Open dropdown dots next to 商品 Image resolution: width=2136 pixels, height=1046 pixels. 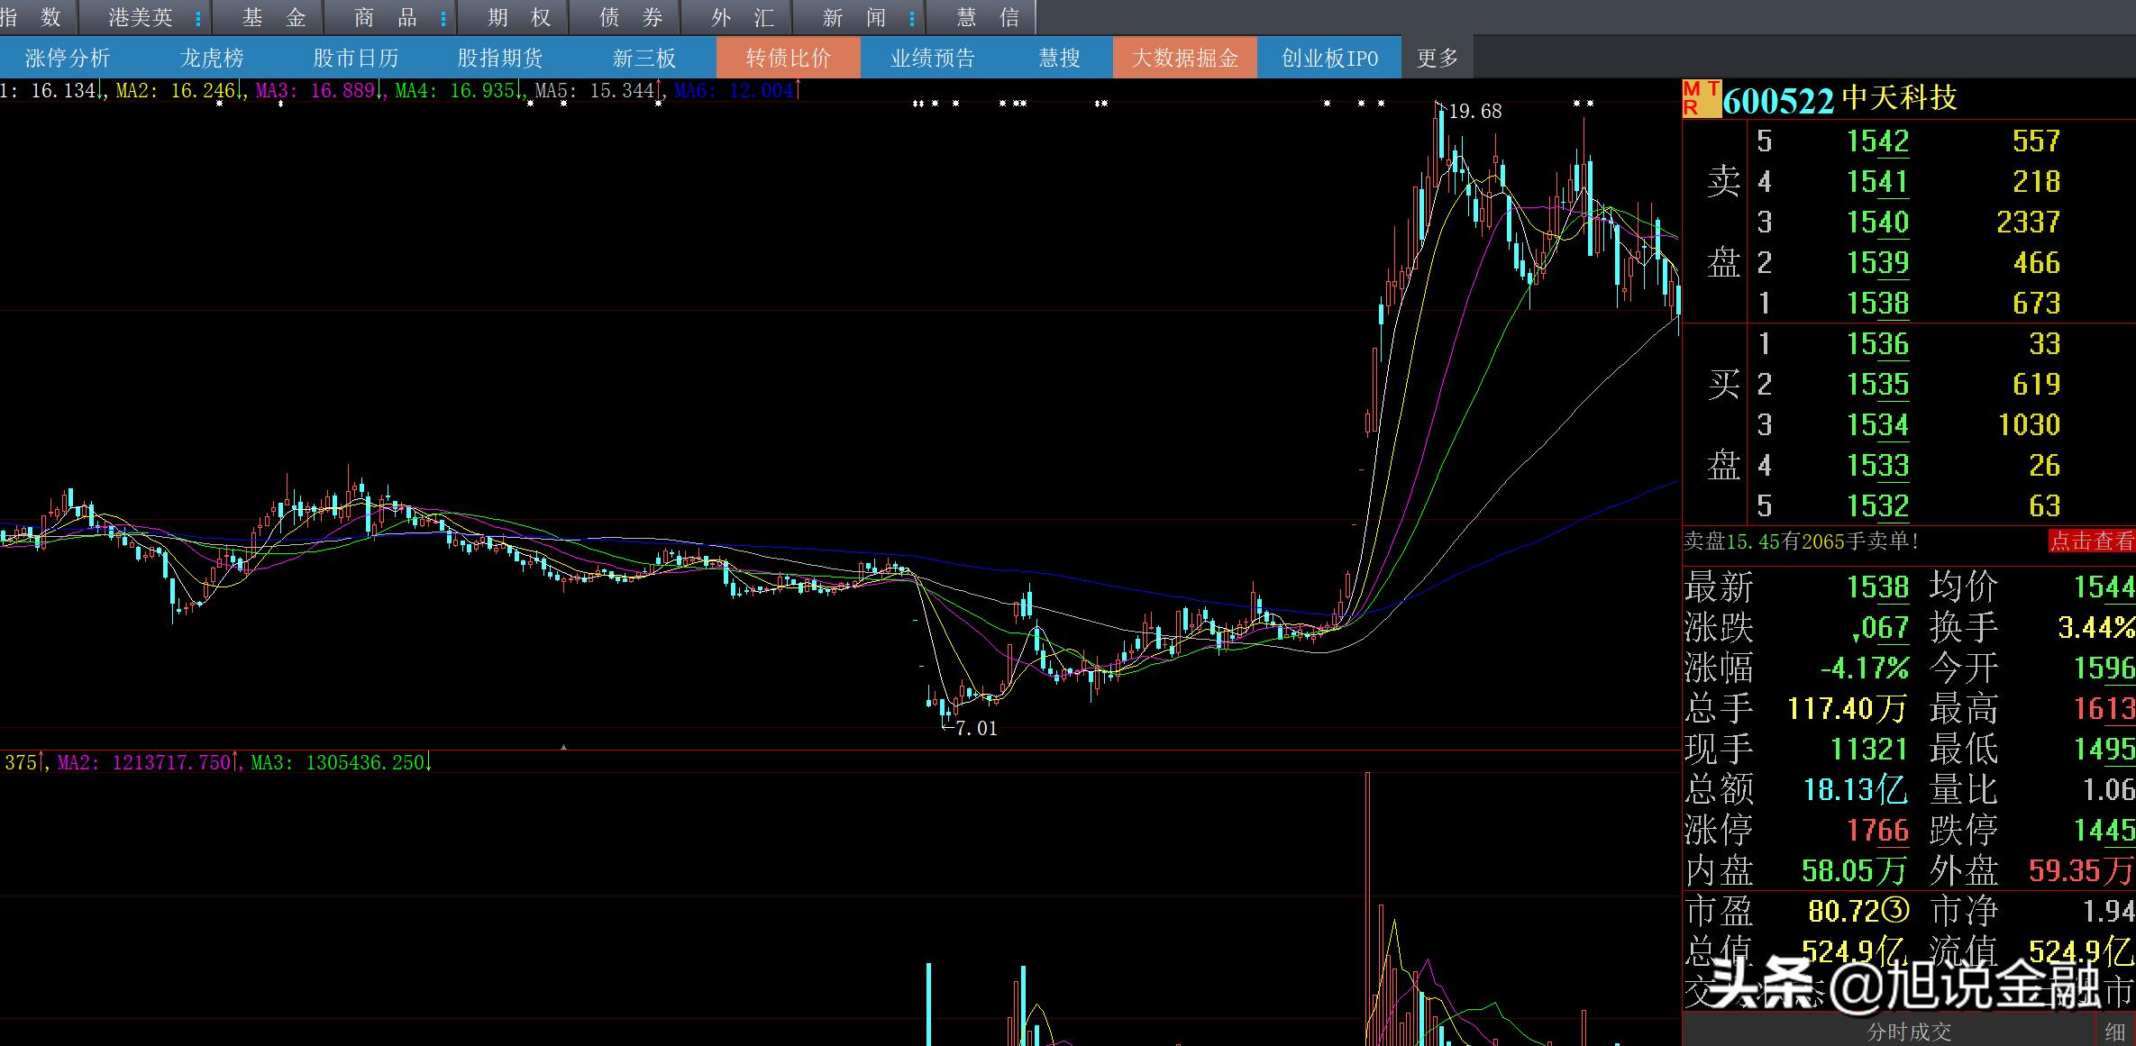pos(443,18)
